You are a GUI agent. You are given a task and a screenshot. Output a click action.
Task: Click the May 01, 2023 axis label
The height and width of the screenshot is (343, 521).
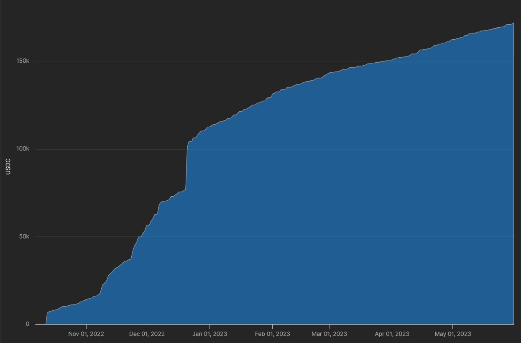click(x=453, y=334)
